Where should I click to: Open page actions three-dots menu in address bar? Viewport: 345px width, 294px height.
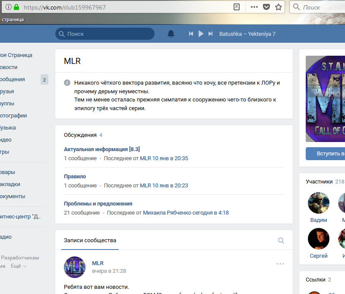(254, 7)
